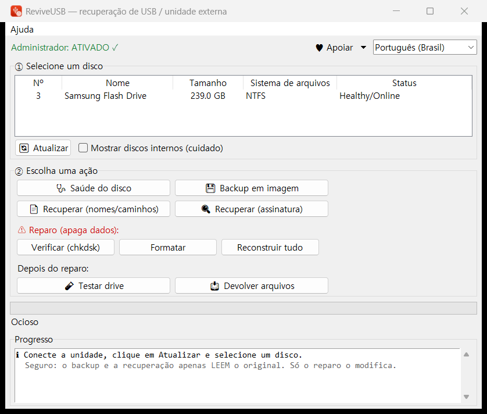Click the Nome column header
Screen dimensions: 487x414
click(x=117, y=83)
